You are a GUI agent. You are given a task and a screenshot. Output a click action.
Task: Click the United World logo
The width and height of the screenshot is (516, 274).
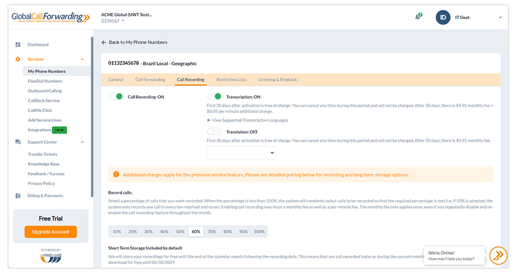click(50, 257)
